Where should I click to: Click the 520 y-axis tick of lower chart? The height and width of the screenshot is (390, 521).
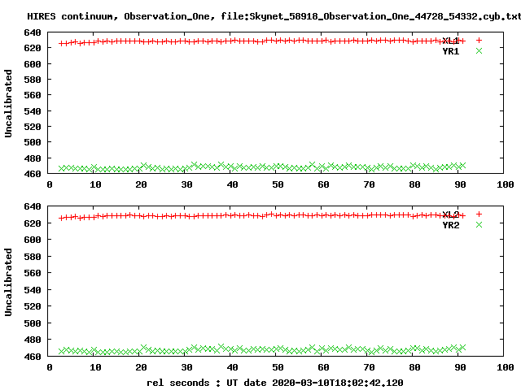(33, 306)
